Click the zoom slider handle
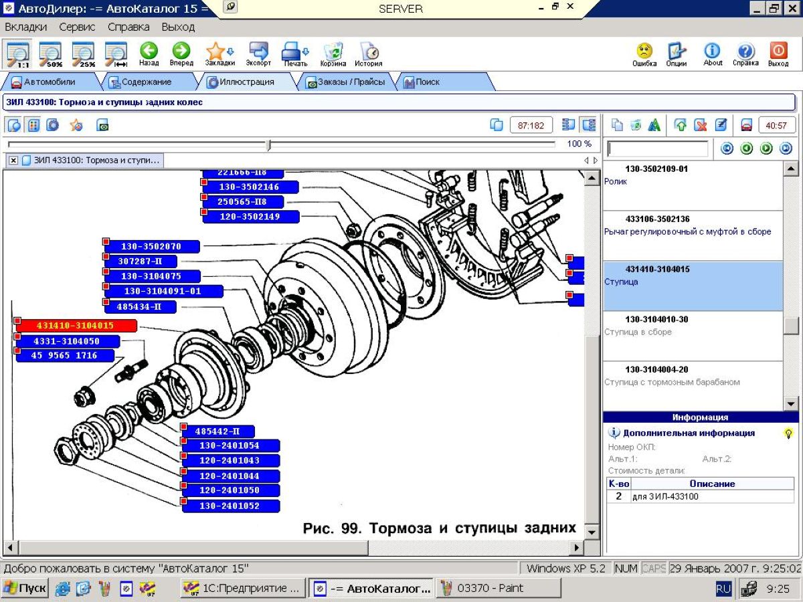 268,144
